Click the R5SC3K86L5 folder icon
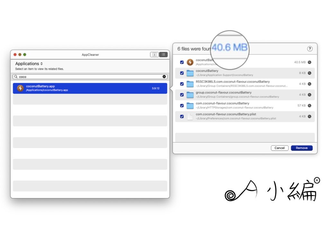Image resolution: width=329 pixels, height=247 pixels. [x=190, y=84]
